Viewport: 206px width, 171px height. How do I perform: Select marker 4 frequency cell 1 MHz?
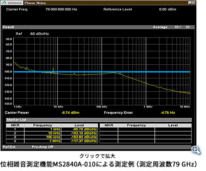[x=43, y=141]
